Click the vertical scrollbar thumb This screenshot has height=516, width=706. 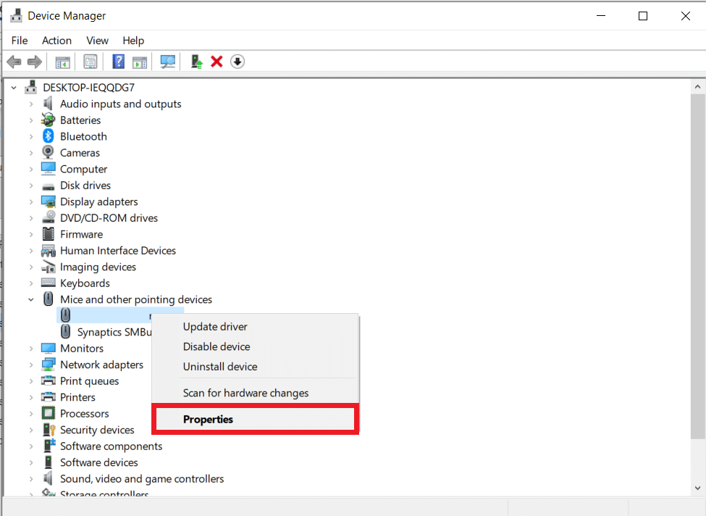697,266
